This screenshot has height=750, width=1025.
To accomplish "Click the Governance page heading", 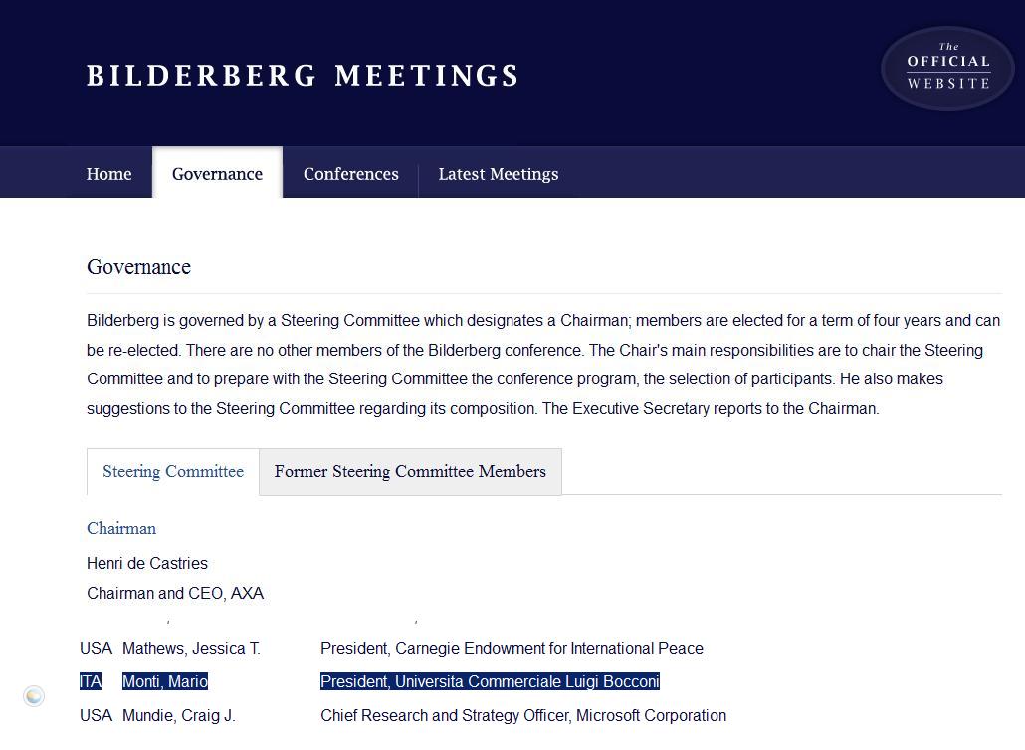I will click(x=138, y=266).
